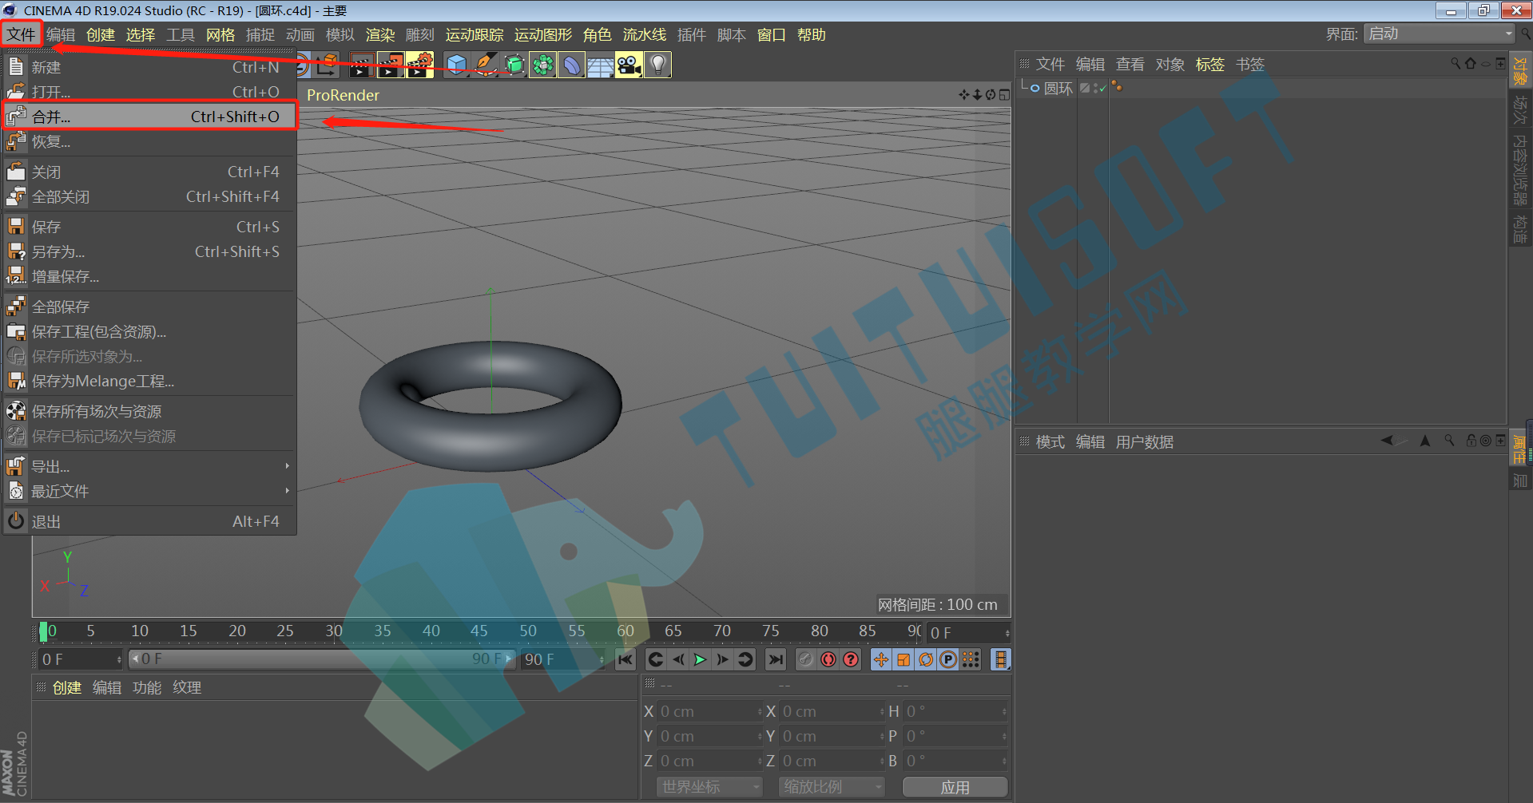The height and width of the screenshot is (803, 1533).
Task: Click the Cube primitive icon in the toolbar
Action: click(456, 65)
